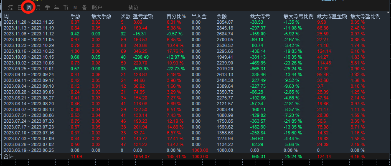The width and height of the screenshot is (391, 166).
Task: Click the 余额 column header
Action: tap(222, 17)
